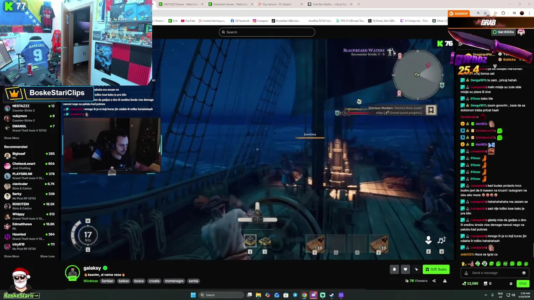Open FIFA 23 Ultimate Team bookmark
The height and width of the screenshot is (300, 534).
click(x=350, y=21)
